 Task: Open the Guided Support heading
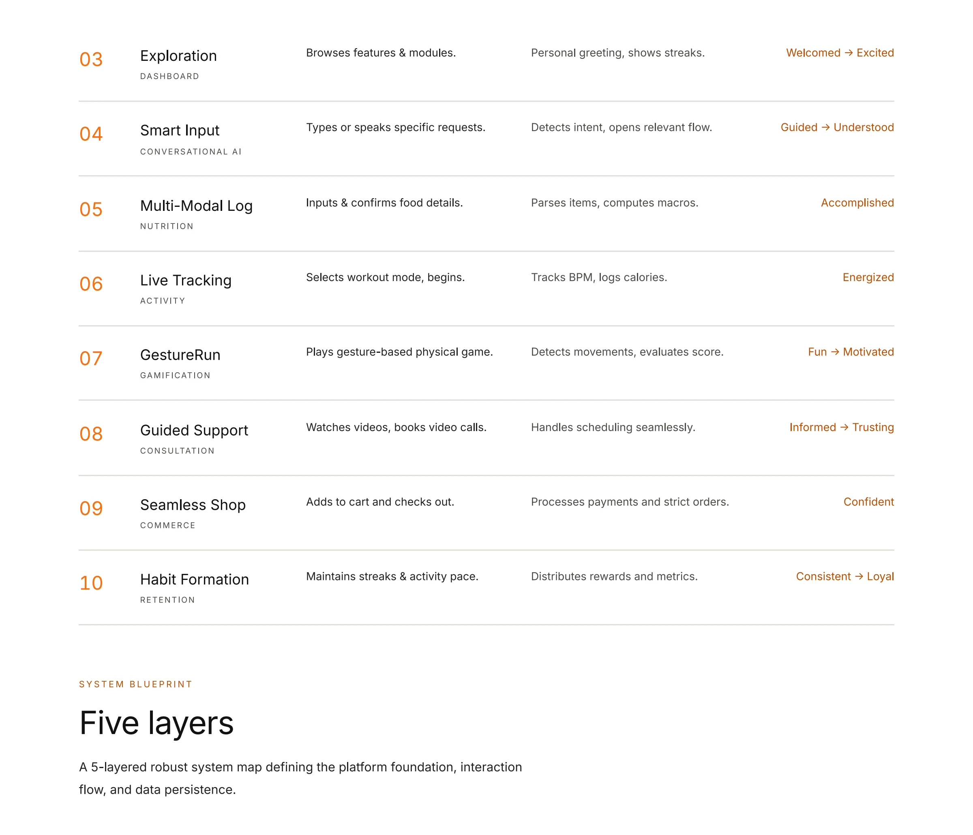click(194, 430)
